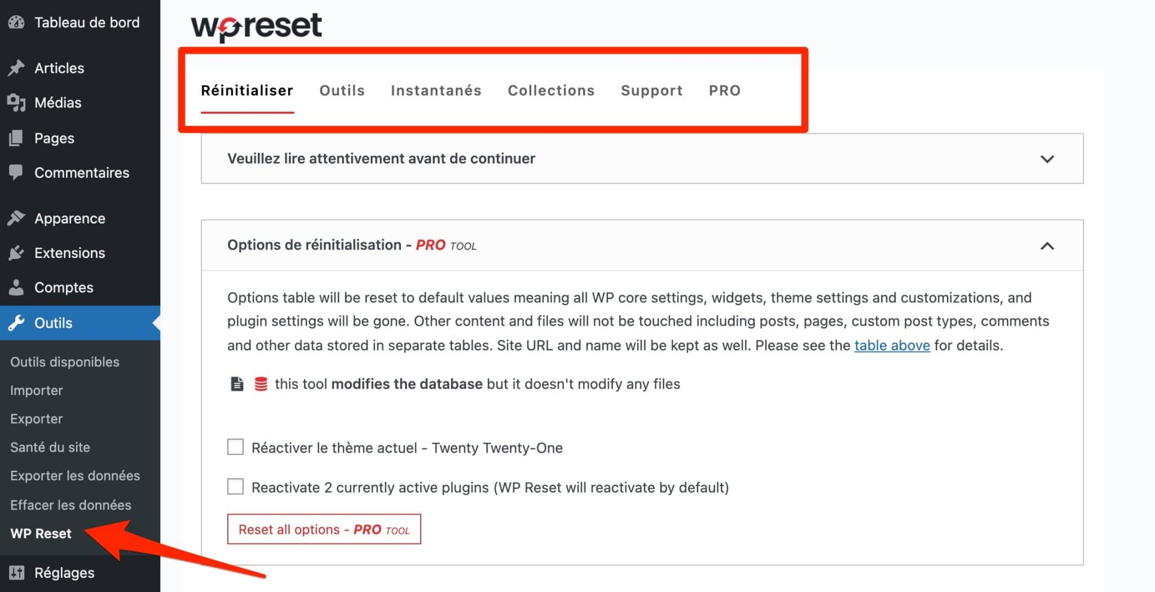
Task: Click the Extensions plug icon
Action: click(x=16, y=253)
